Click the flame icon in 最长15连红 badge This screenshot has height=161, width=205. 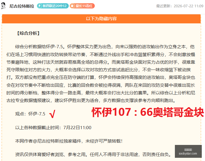tap(72, 6)
